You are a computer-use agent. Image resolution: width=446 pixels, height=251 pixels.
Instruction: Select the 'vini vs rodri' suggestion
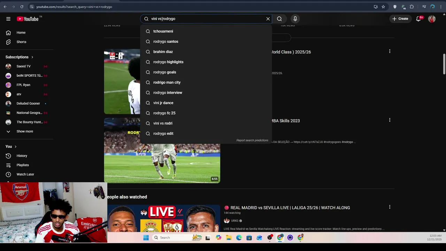206,123
